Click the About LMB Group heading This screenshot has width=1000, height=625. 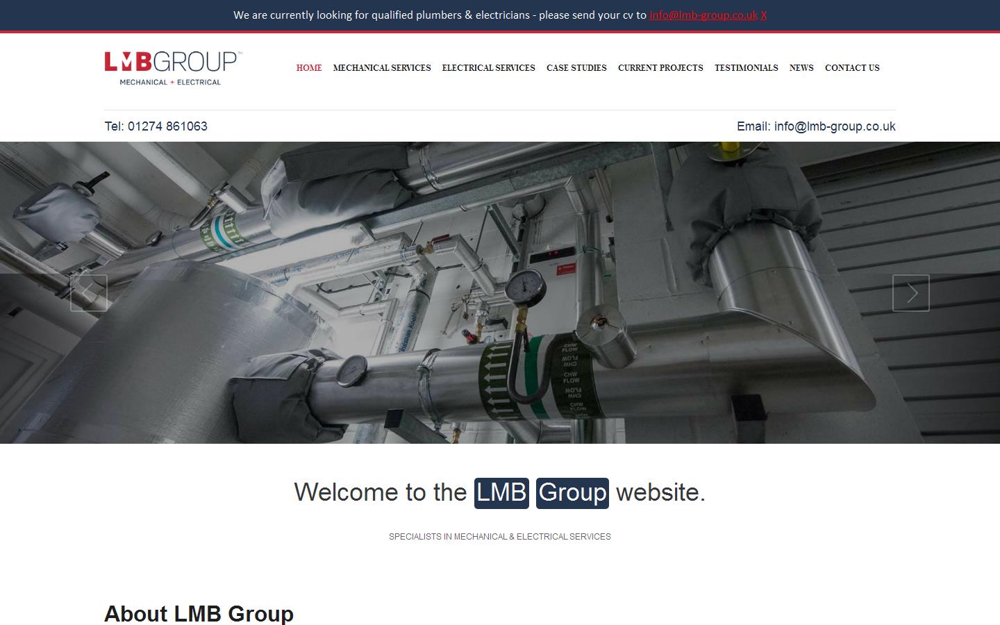(x=199, y=614)
